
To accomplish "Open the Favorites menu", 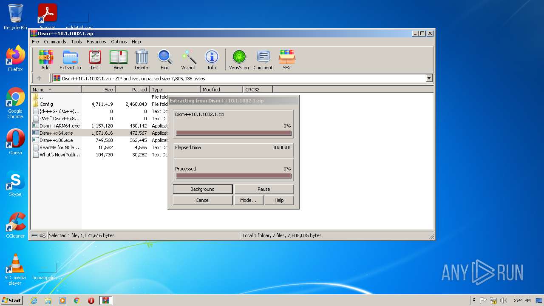I will click(96, 42).
